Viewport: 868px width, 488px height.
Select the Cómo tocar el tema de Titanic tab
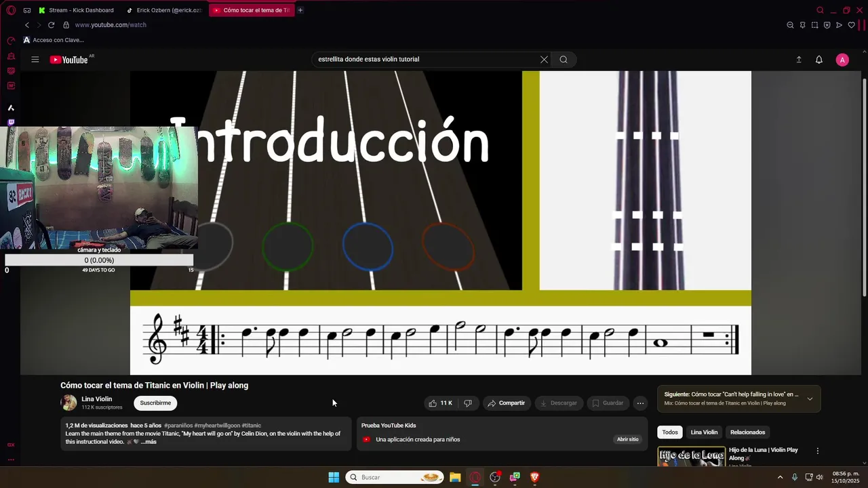[252, 10]
